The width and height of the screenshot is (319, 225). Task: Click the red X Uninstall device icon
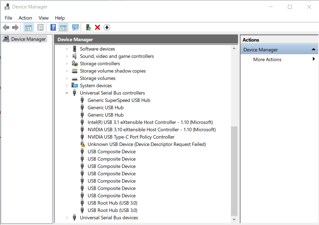(97, 27)
